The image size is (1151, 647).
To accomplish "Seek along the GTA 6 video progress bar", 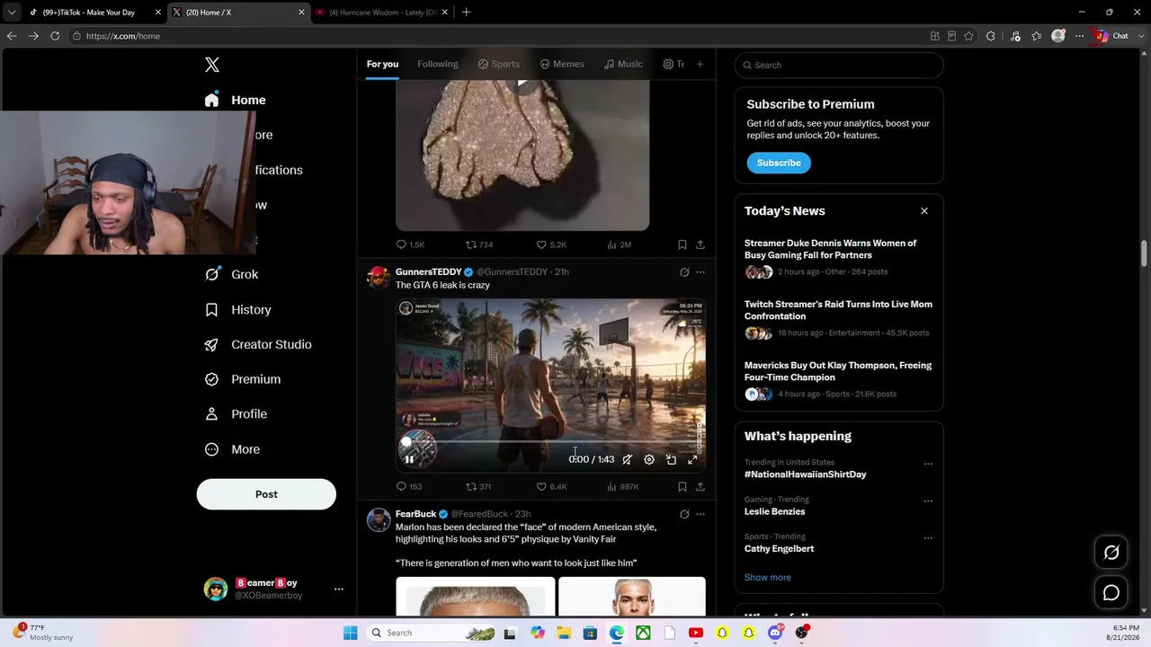I will click(x=551, y=443).
